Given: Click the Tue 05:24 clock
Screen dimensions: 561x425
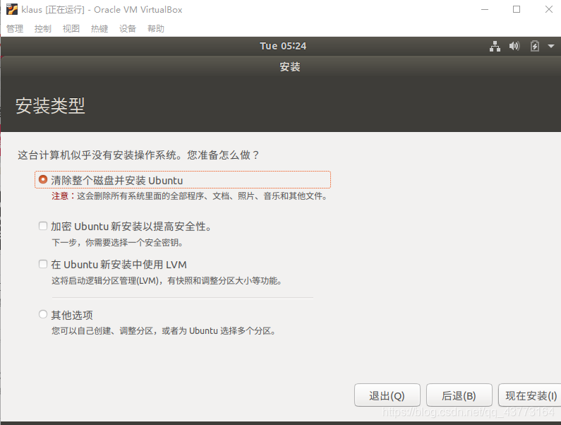Looking at the screenshot, I should pyautogui.click(x=283, y=46).
